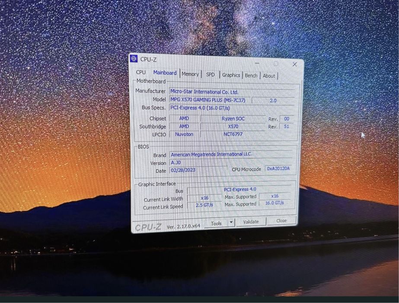Expand the Tools dropdown arrow
The width and height of the screenshot is (399, 303).
tap(231, 222)
